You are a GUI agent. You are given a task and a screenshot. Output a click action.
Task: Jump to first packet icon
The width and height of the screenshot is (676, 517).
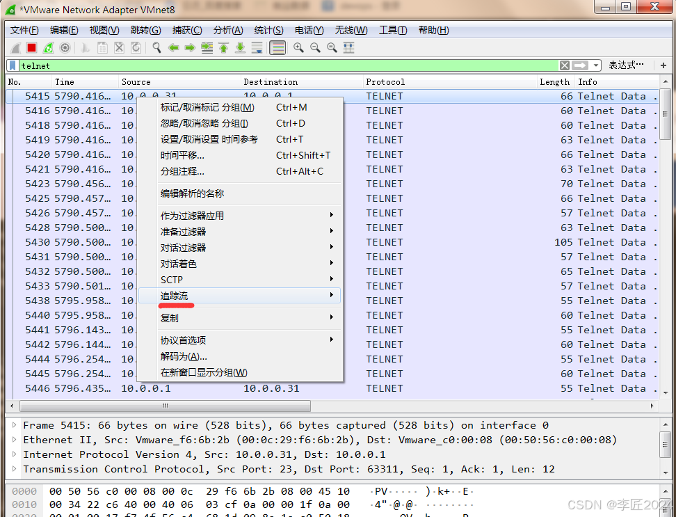(x=223, y=48)
